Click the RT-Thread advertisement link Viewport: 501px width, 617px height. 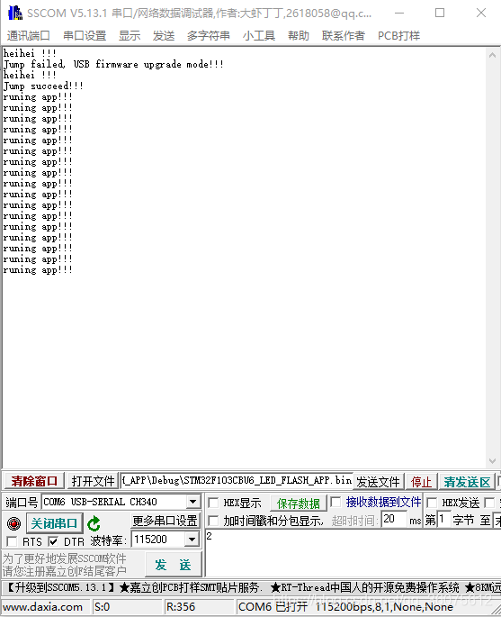pyautogui.click(x=364, y=588)
